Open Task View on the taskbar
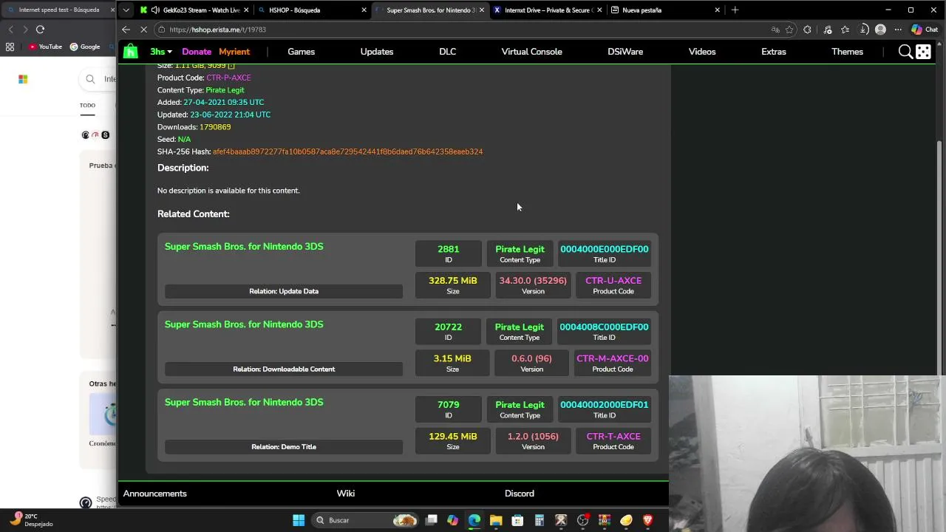946x532 pixels. point(432,520)
